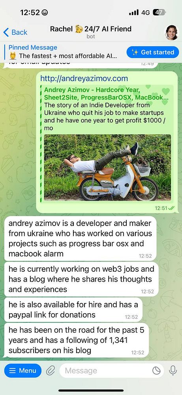Tap the microphone voice message icon

173,371
